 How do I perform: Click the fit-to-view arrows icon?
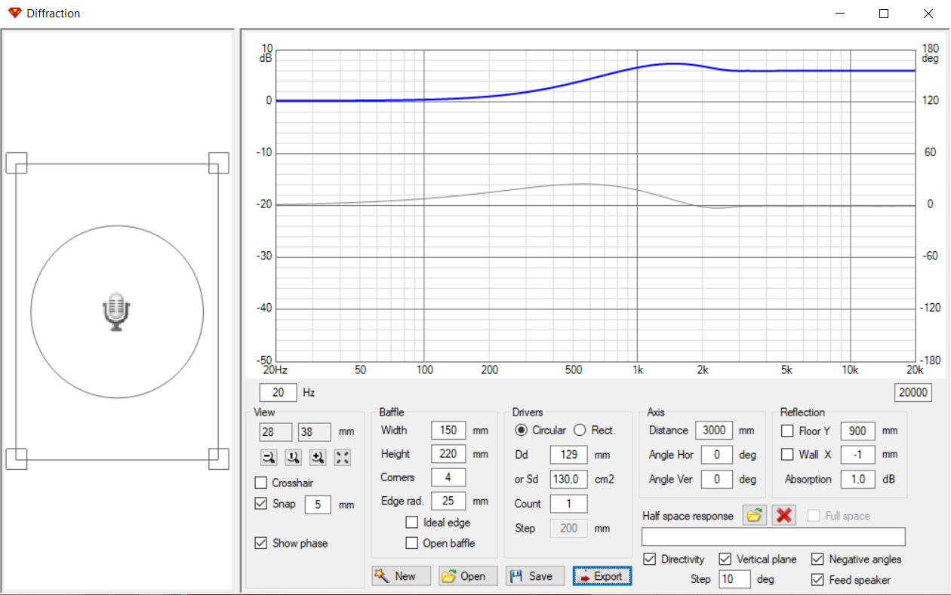pyautogui.click(x=343, y=457)
